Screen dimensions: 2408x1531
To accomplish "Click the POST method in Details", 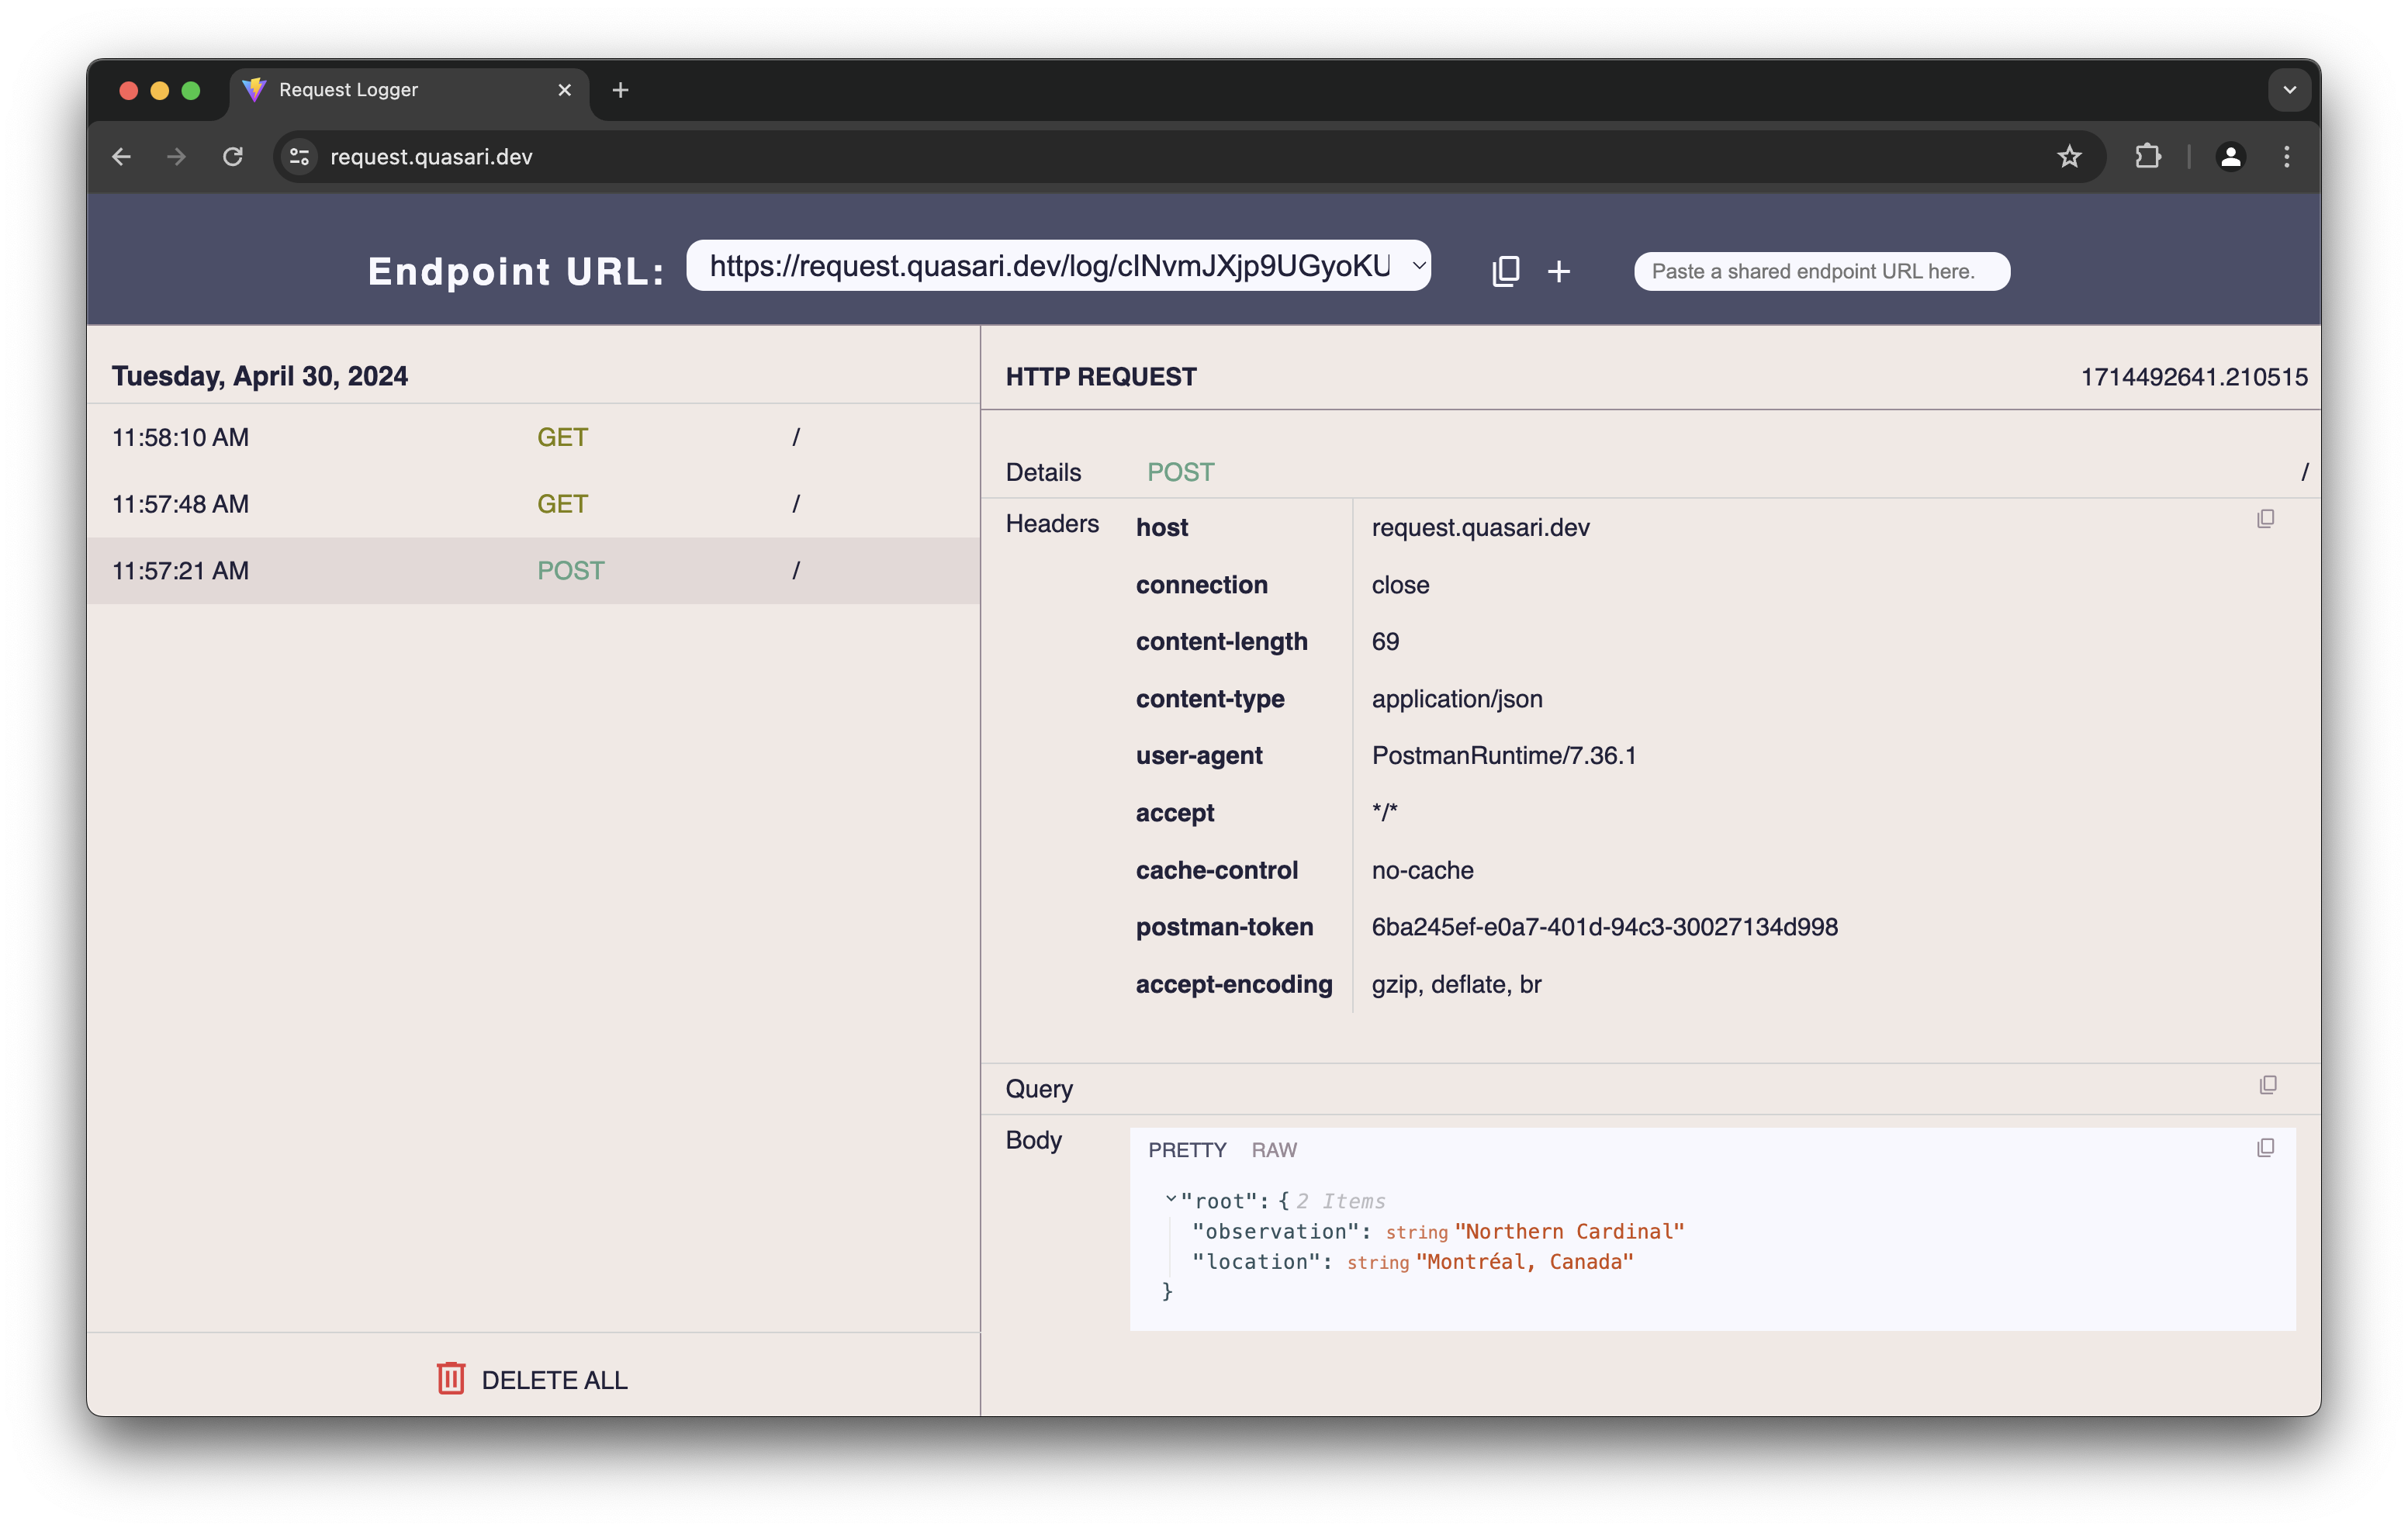I will 1180,472.
